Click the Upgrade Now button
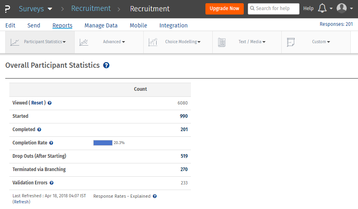Screen dimensions: 358x209 pos(224,8)
